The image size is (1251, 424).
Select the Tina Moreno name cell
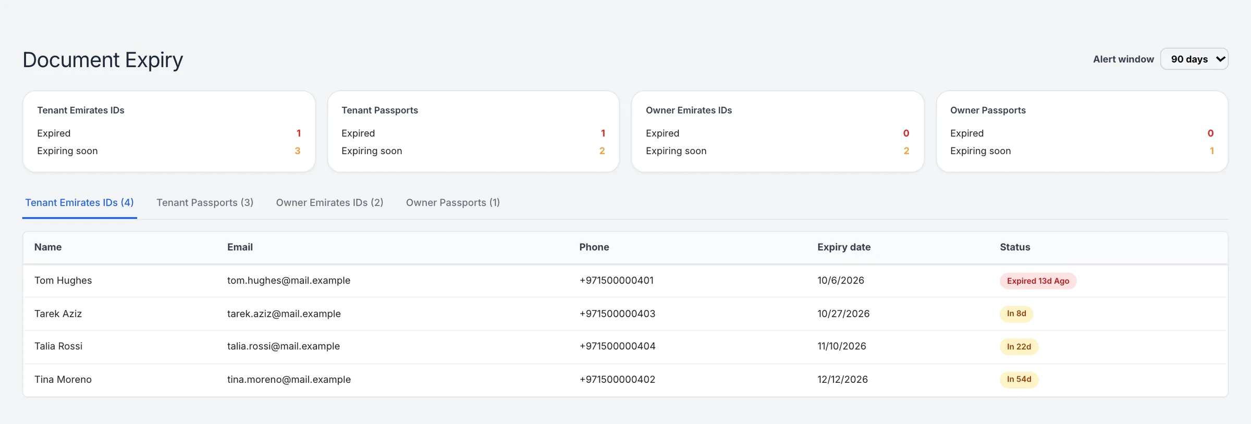[x=63, y=380]
